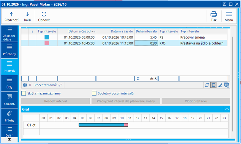Select the Pracovní směna cell
Screen dimensions: 241x144
pyautogui.click(x=203, y=37)
